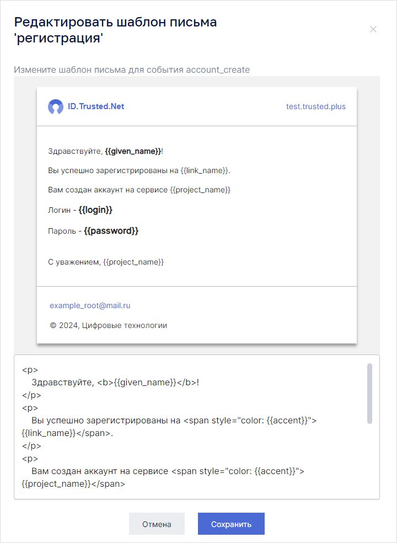
Task: Click code line 'Вам создан аккаунт на сервисе <span'
Action: coord(168,471)
